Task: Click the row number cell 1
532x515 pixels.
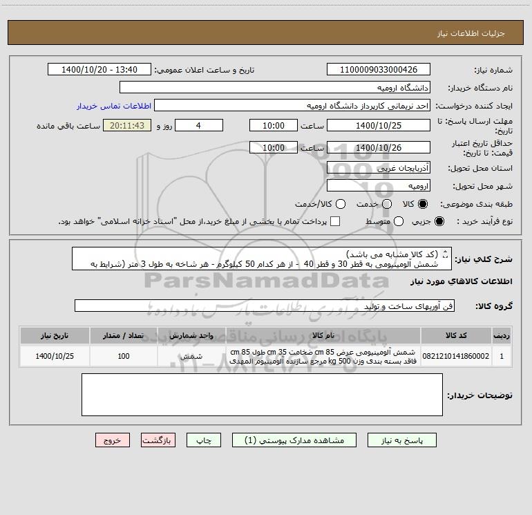Action: tap(502, 356)
